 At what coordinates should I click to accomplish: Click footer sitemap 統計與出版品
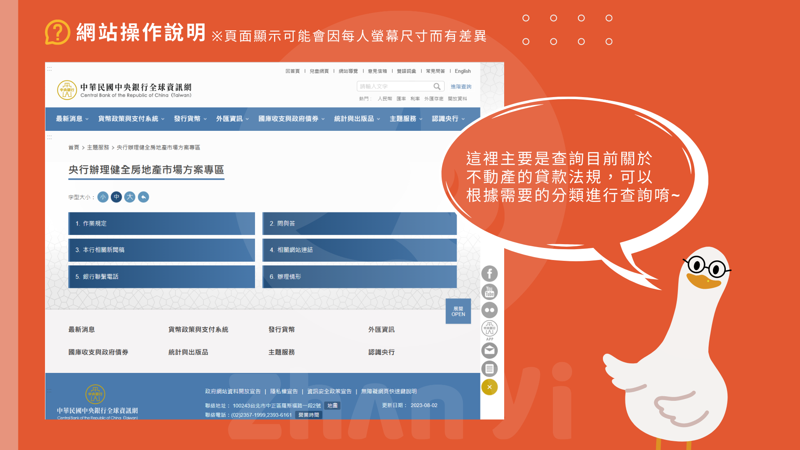(x=188, y=352)
